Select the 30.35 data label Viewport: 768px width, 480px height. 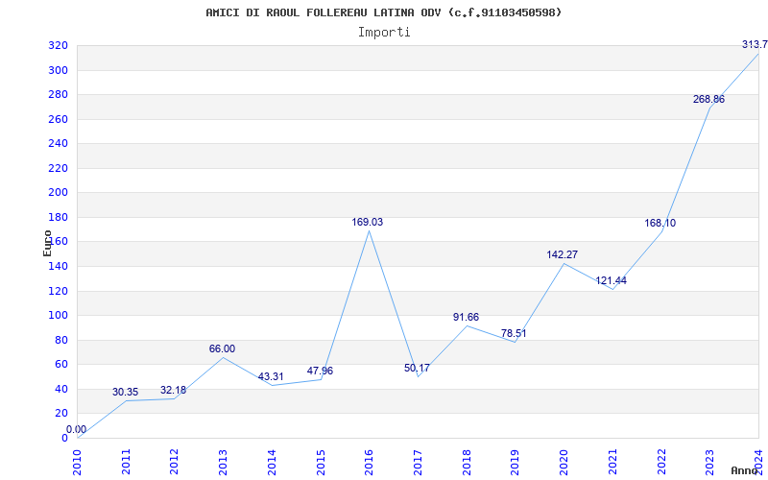coord(126,393)
